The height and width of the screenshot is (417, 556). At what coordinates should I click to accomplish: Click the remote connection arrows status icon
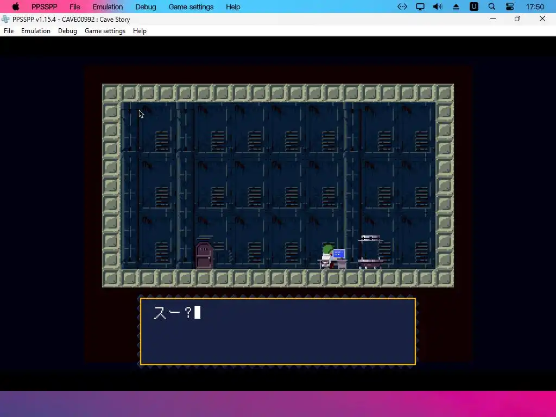402,7
